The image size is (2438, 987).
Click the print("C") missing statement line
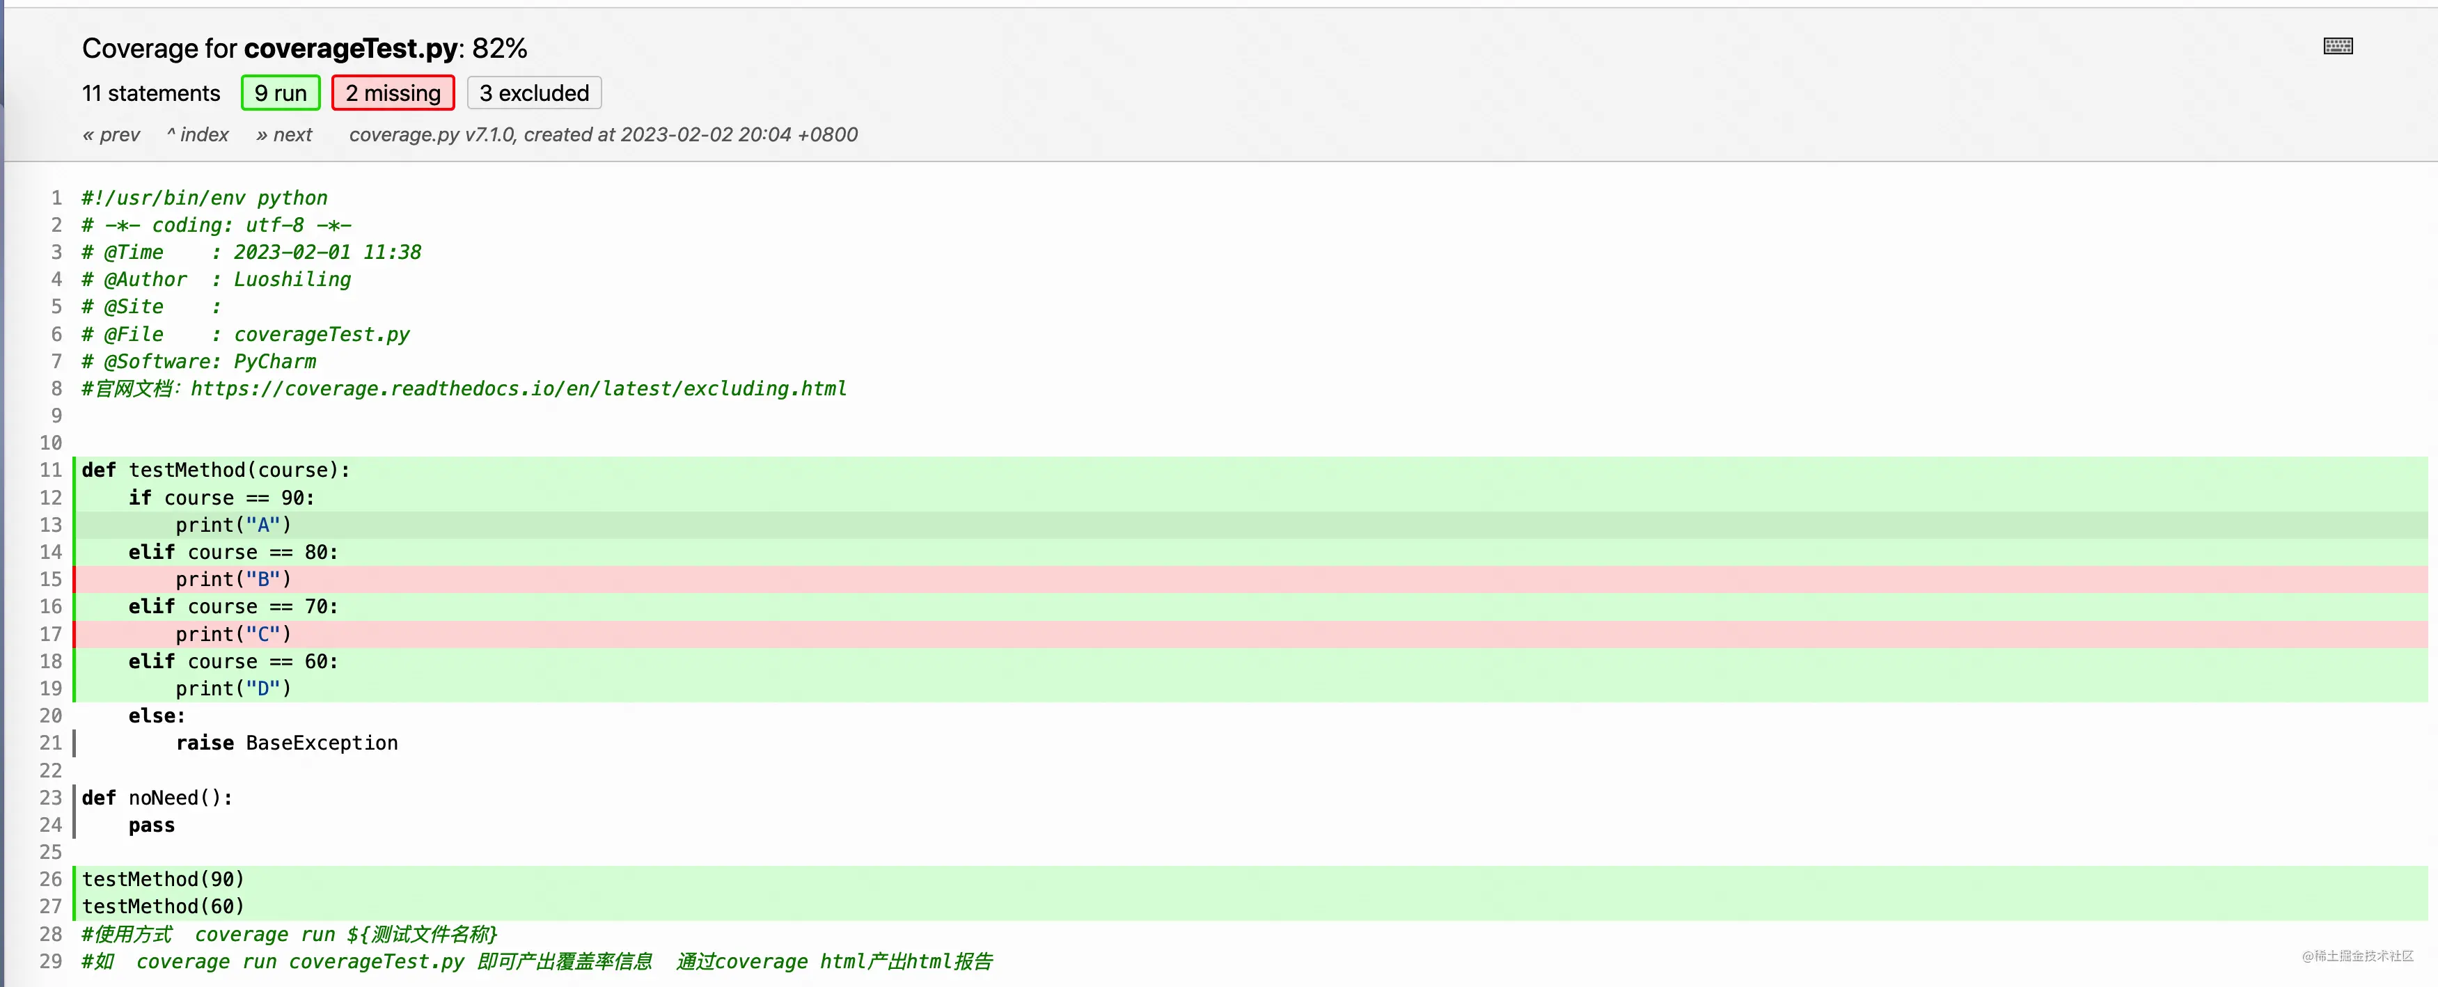pyautogui.click(x=233, y=634)
